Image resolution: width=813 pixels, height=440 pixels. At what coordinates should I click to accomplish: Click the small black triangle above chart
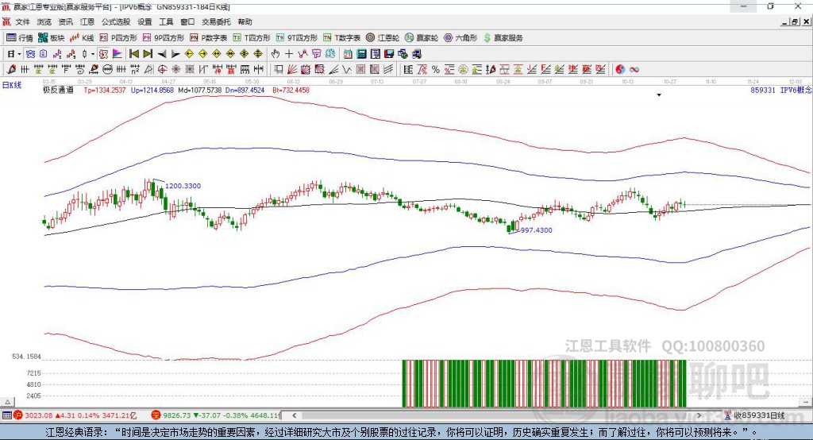pos(659,95)
